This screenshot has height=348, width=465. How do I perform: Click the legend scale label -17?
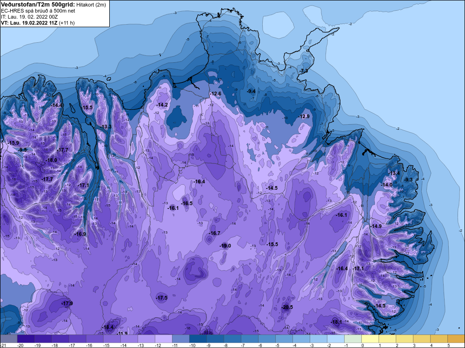72,345
